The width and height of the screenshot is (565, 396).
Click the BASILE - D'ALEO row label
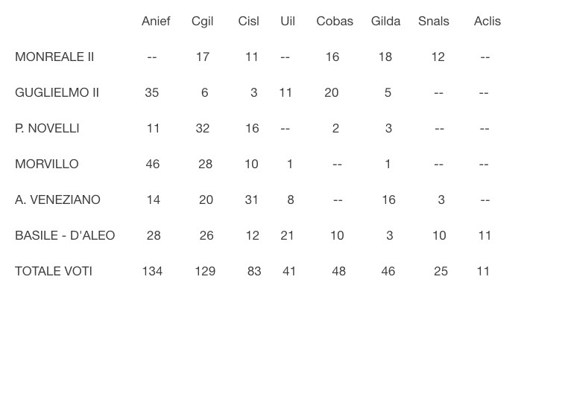pyautogui.click(x=65, y=235)
